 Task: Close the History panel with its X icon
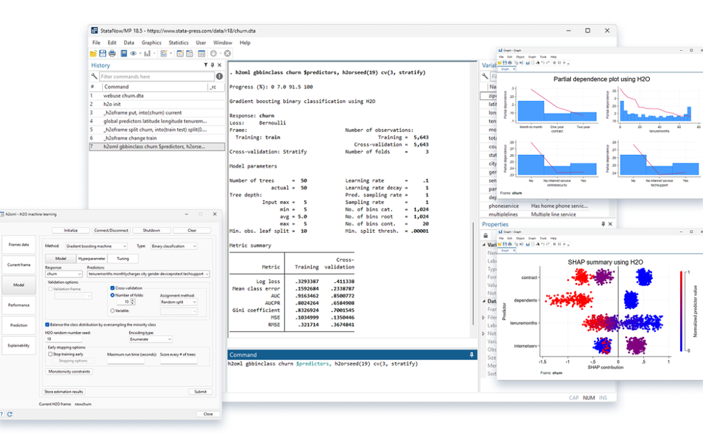point(219,65)
